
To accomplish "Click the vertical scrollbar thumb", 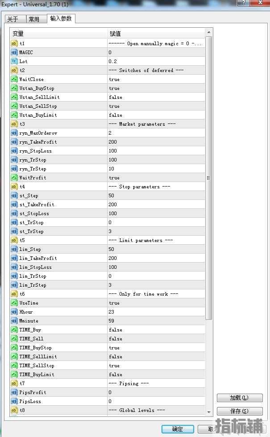I will pos(208,178).
